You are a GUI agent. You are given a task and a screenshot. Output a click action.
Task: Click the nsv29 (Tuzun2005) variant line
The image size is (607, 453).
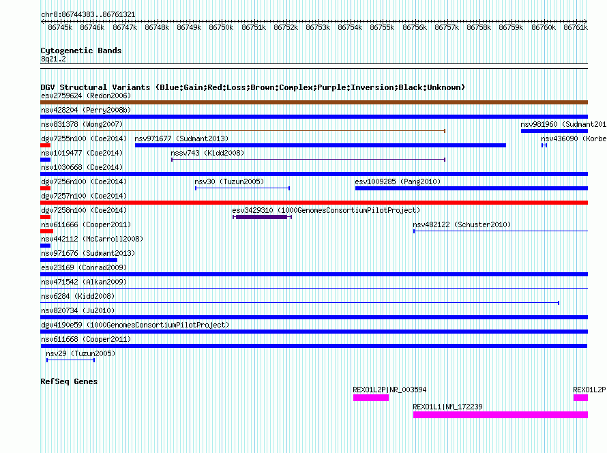70,360
